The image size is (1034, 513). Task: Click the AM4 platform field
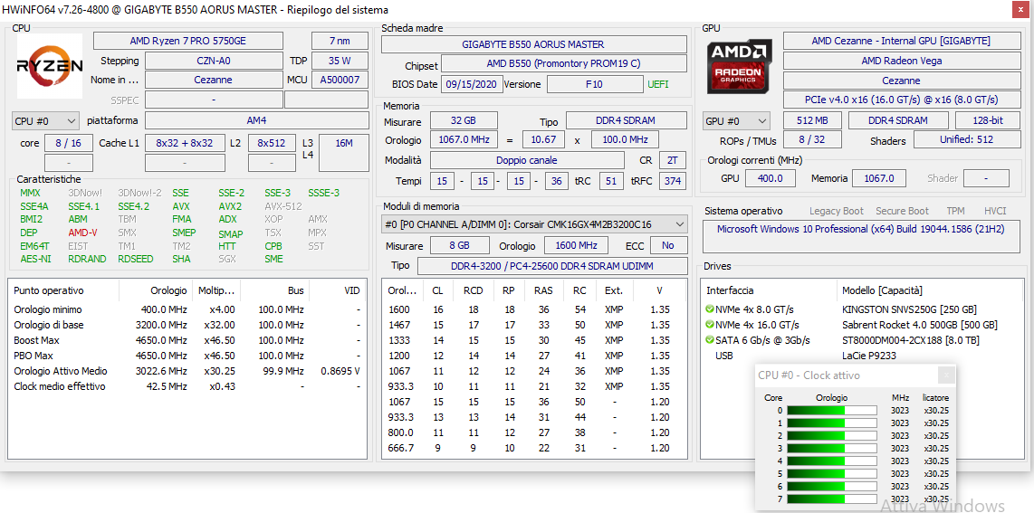click(x=256, y=121)
